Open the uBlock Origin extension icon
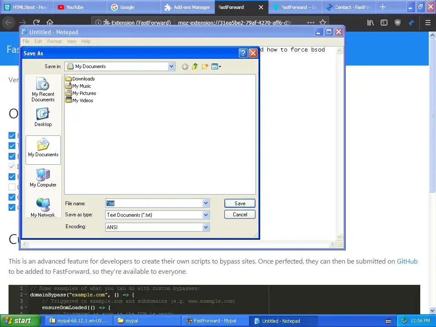The image size is (436, 327). tap(398, 23)
